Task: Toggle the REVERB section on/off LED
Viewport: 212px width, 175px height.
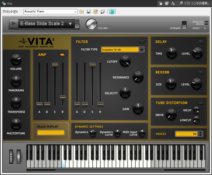Action: [201, 72]
